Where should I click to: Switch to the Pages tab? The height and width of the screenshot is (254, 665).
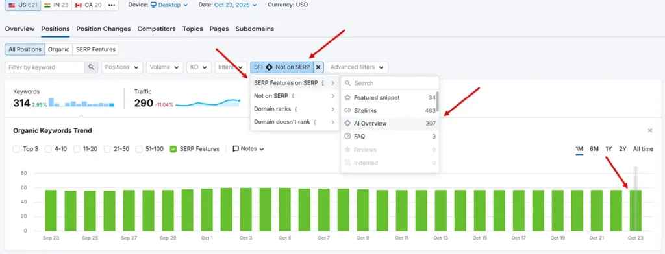click(x=220, y=29)
